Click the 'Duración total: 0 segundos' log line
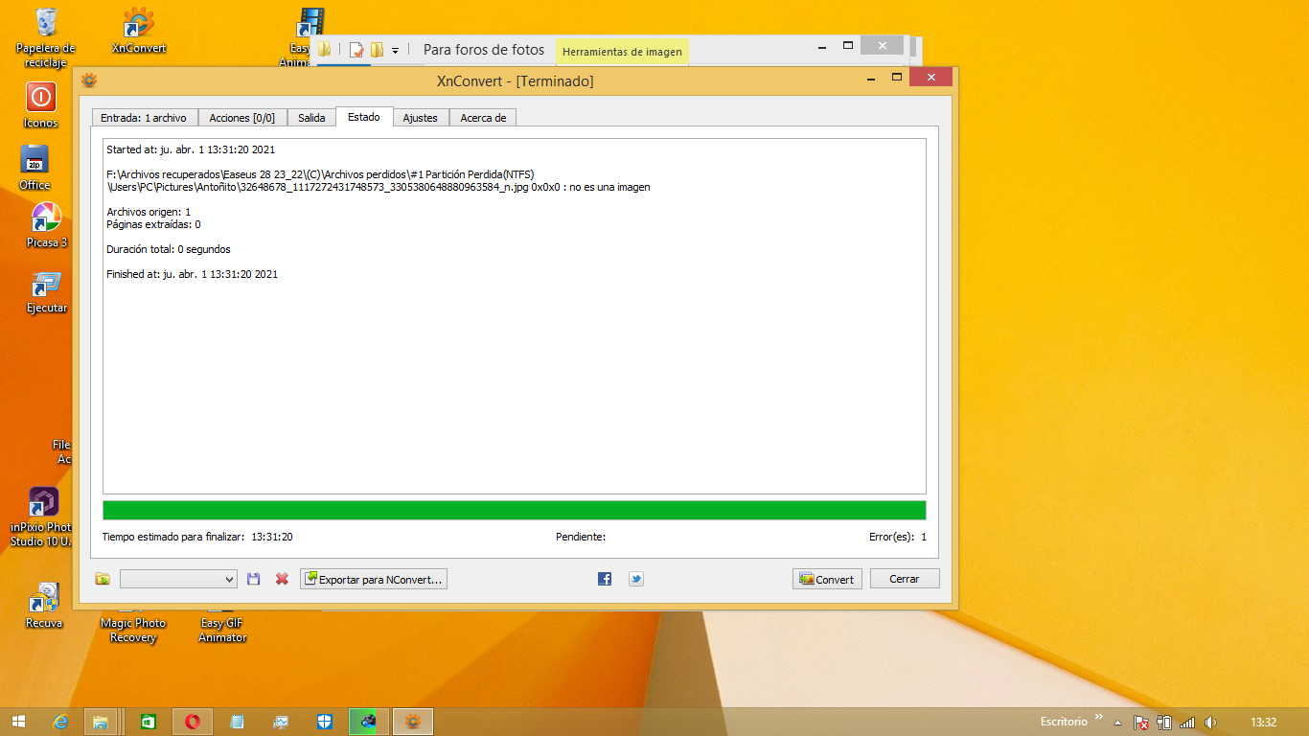 coord(169,249)
